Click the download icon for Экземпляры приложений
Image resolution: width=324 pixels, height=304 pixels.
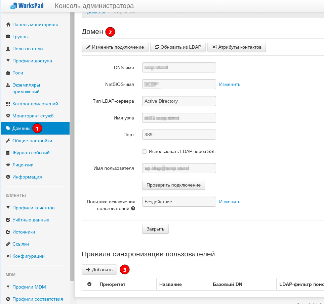(x=8, y=85)
